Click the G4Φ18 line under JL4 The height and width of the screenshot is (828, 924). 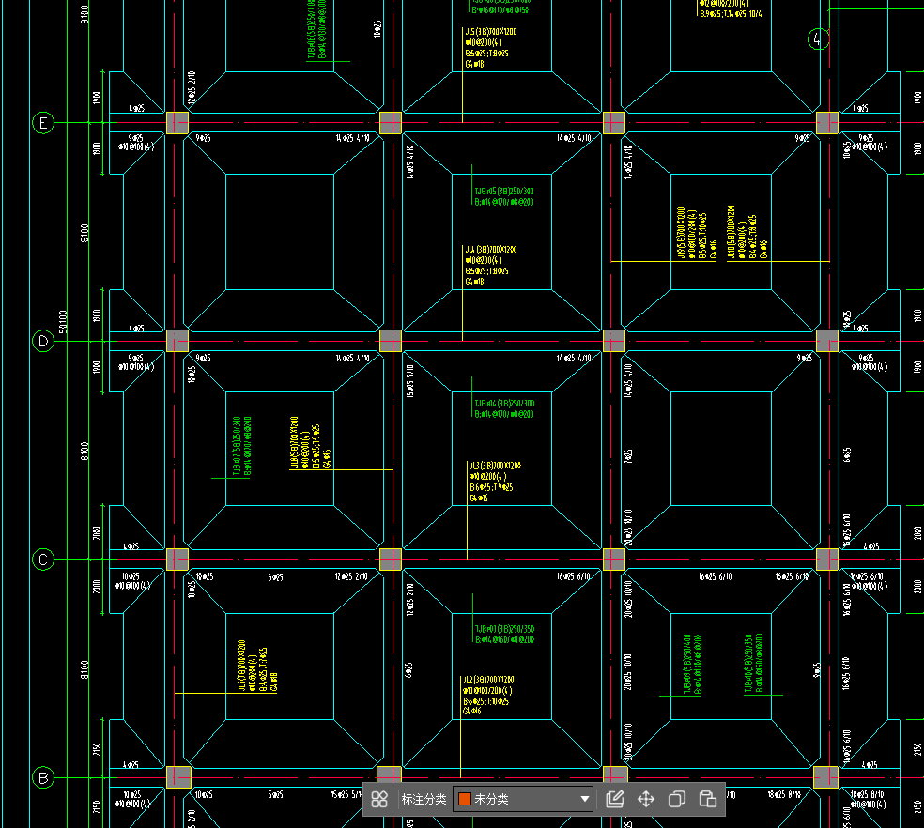tap(474, 282)
